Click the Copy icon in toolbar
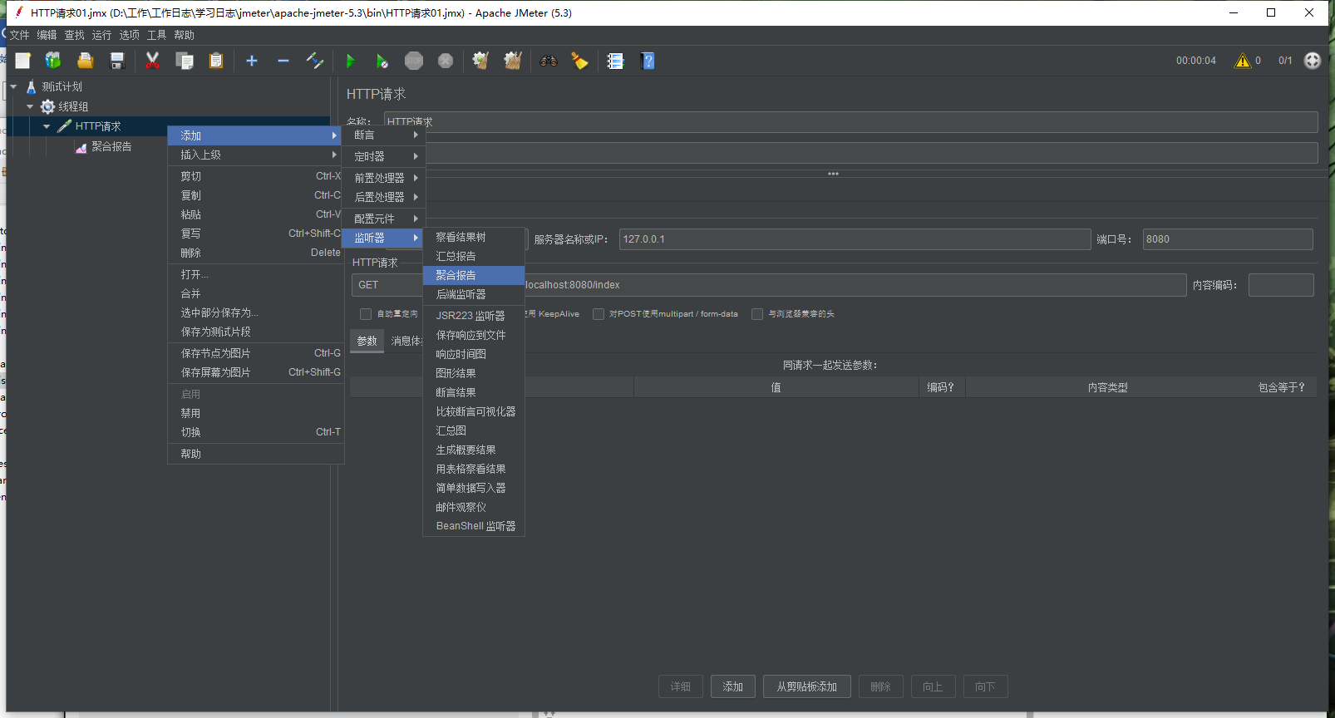Screen dimensions: 1335x718 (185, 61)
